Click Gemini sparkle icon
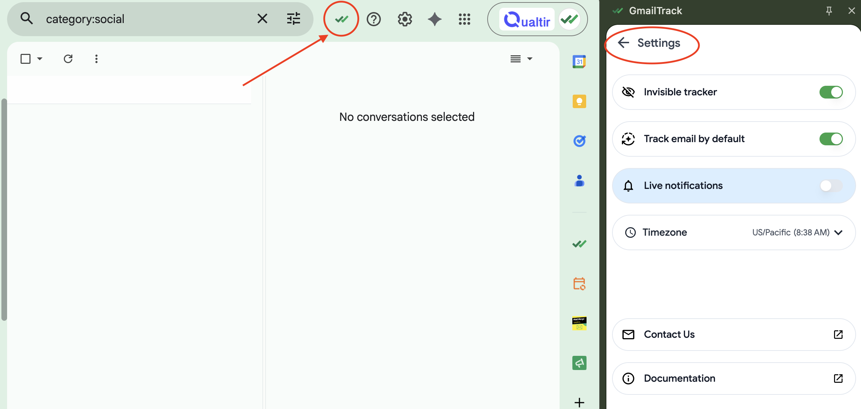The width and height of the screenshot is (861, 409). [x=434, y=19]
